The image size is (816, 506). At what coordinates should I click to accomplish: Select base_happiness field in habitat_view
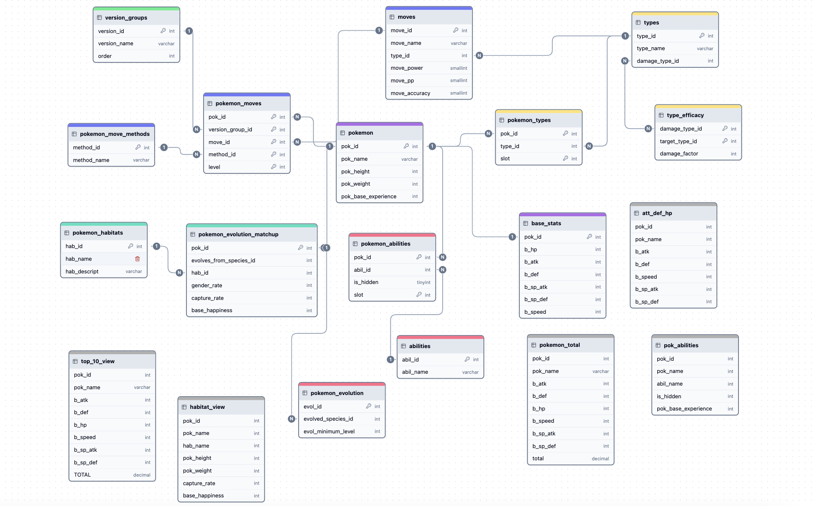coord(221,495)
